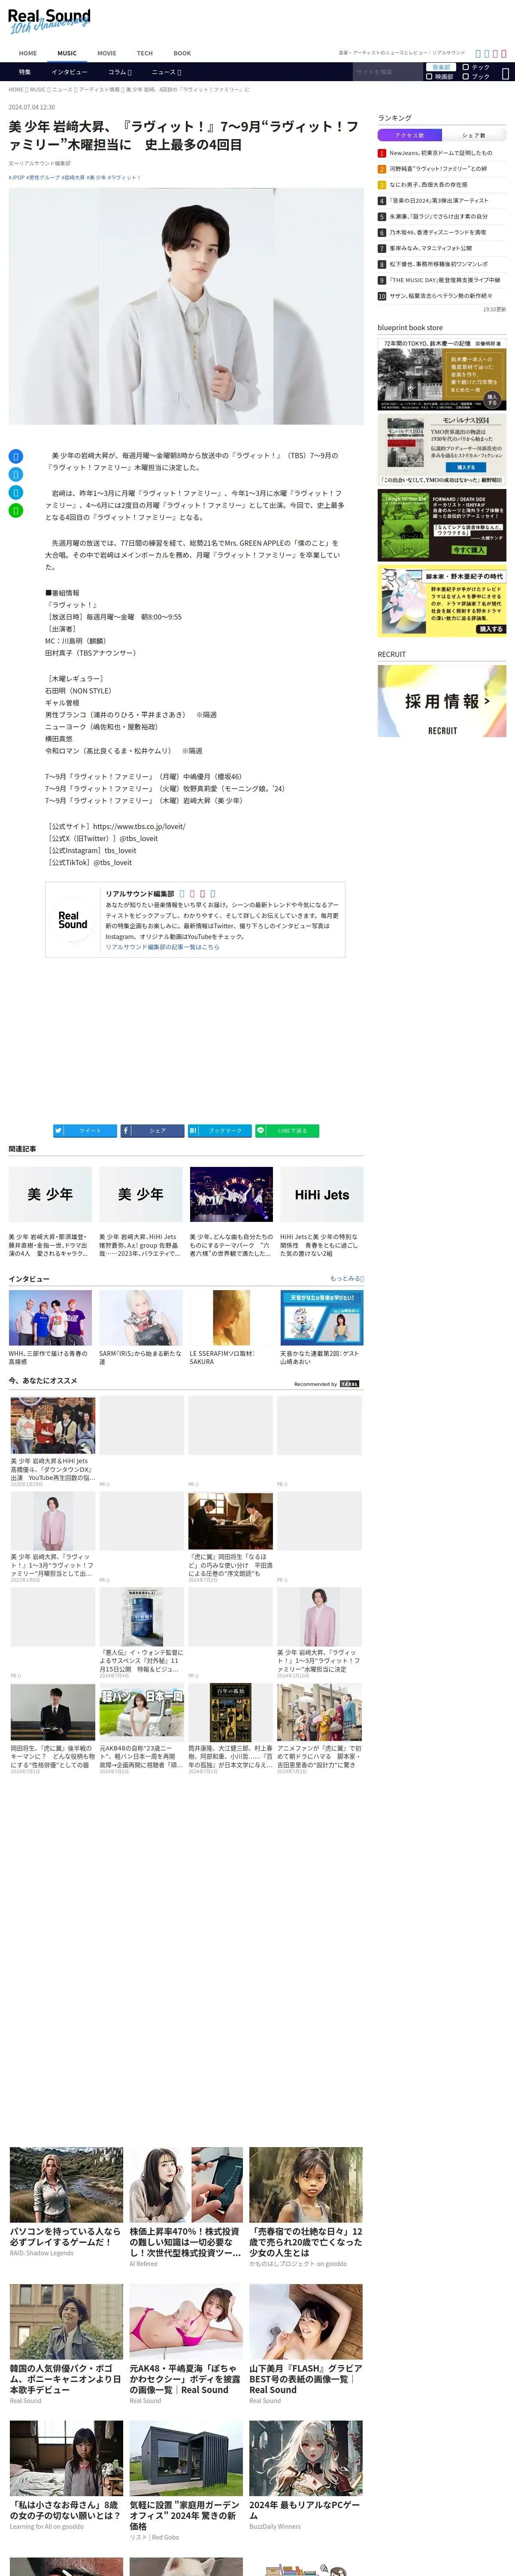This screenshot has width=515, height=2576.
Task: Click ranking badge number 2
Action: point(381,169)
